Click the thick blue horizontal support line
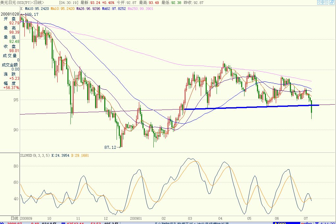Viewport: 336px width, 224px height. (252, 107)
